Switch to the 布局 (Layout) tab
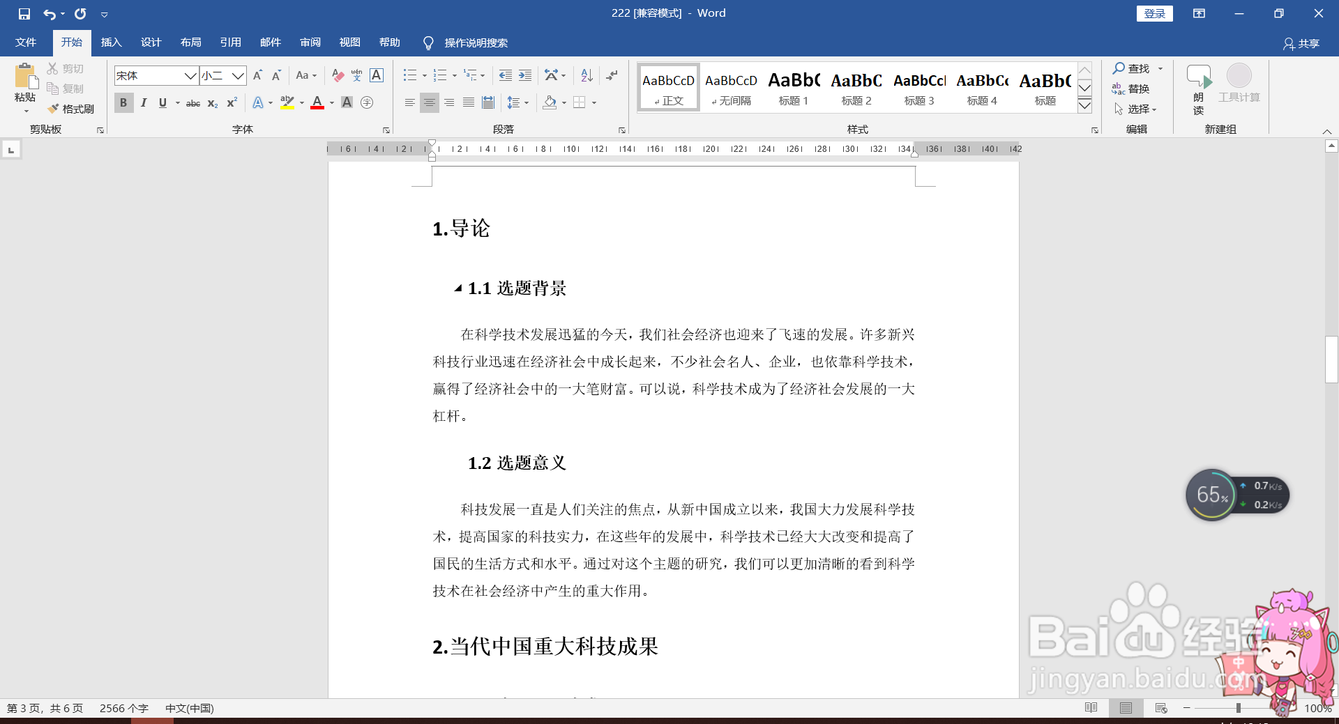Viewport: 1339px width, 724px height. 190,43
